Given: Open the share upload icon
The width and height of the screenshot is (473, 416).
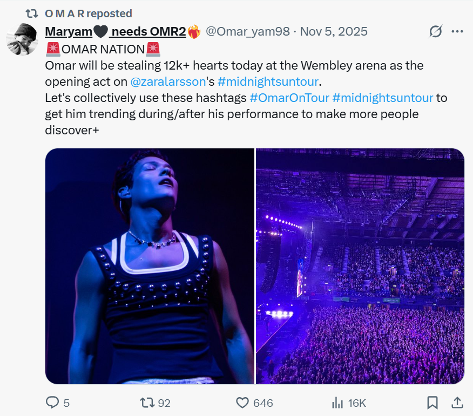Looking at the screenshot, I should point(457,403).
